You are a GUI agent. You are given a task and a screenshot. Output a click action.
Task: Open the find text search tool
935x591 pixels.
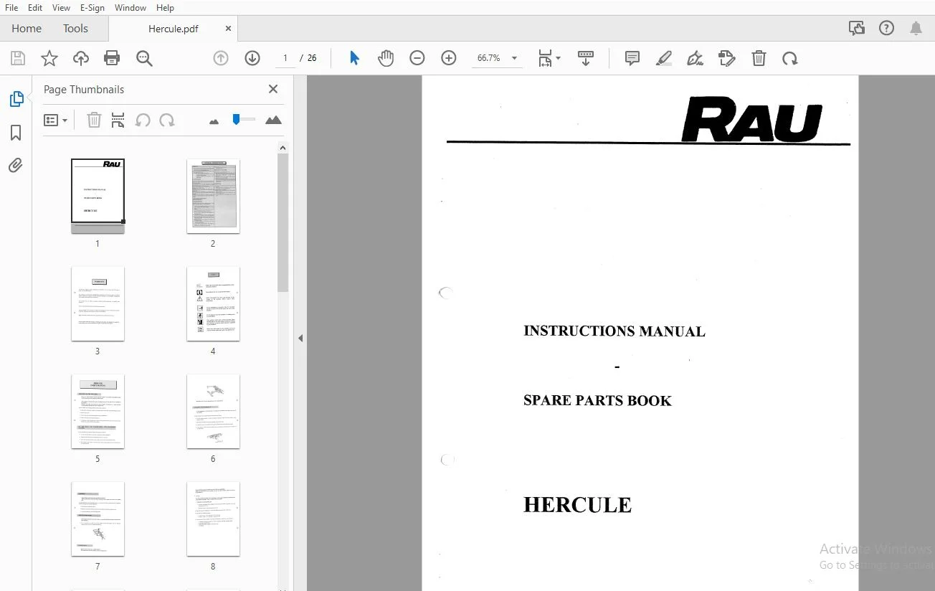click(x=144, y=58)
